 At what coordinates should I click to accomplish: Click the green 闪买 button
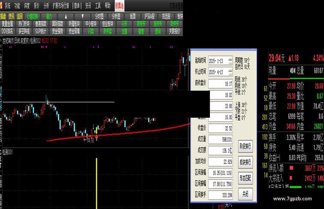coord(124,24)
